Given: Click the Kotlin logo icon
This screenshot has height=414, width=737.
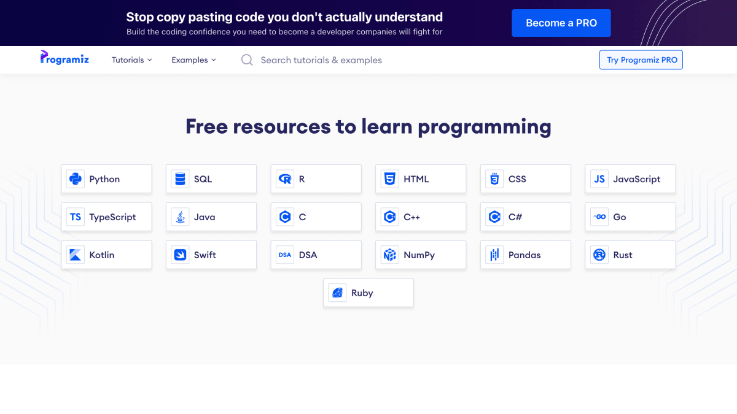Looking at the screenshot, I should 76,255.
